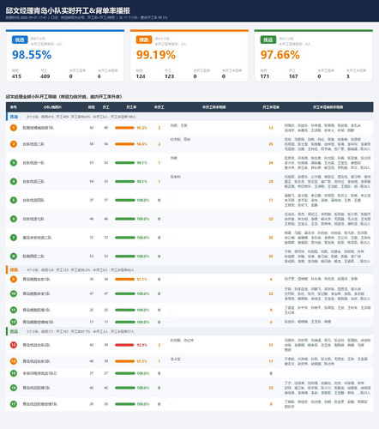Click the 171 value in the green card
Viewport: 379px width, 429px height.
(265, 76)
